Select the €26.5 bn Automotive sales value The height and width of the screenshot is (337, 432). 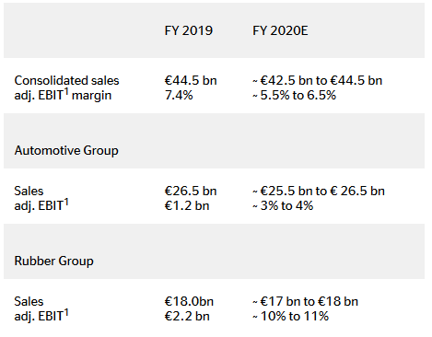tap(191, 191)
